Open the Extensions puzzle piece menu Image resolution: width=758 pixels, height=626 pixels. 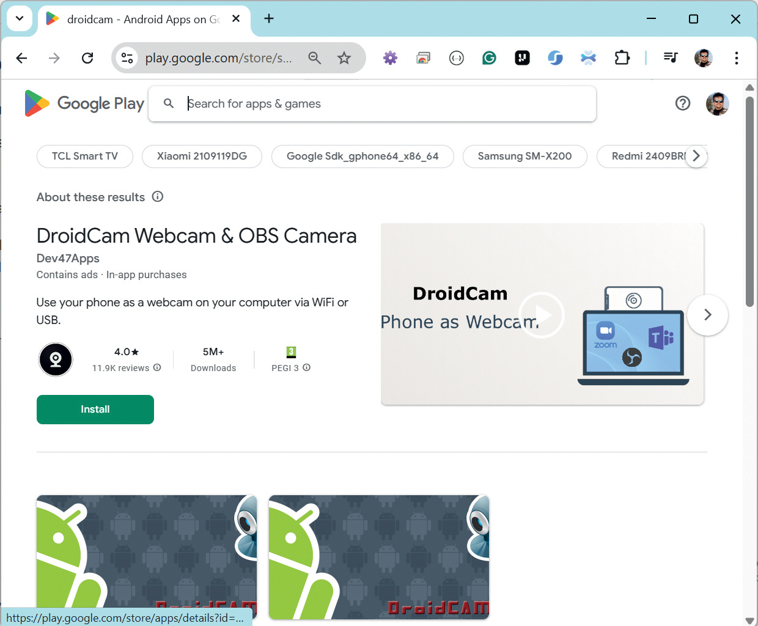tap(622, 58)
